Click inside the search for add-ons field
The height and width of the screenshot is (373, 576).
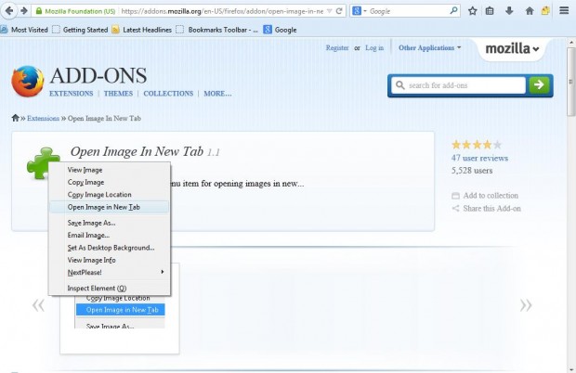(458, 85)
